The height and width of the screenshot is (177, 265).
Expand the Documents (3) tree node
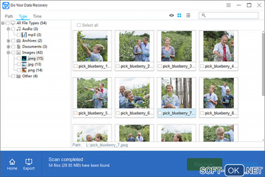[x=9, y=47]
